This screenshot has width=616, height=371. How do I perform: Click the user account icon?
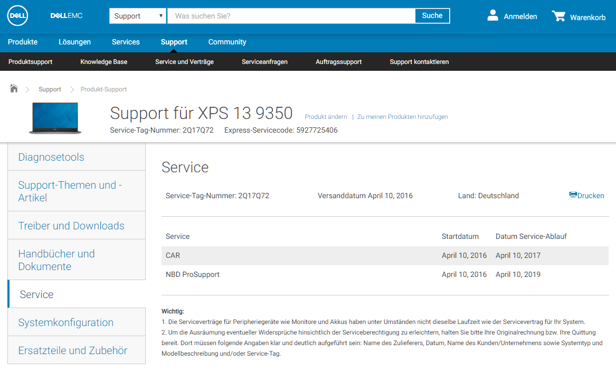click(x=493, y=15)
